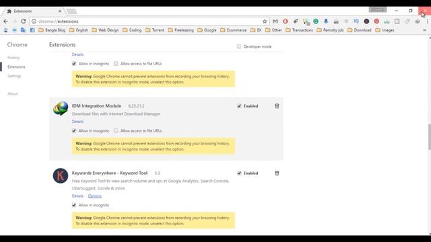This screenshot has width=431, height=242.
Task: Select Extensions in Chrome sidebar
Action: pyautogui.click(x=16, y=67)
